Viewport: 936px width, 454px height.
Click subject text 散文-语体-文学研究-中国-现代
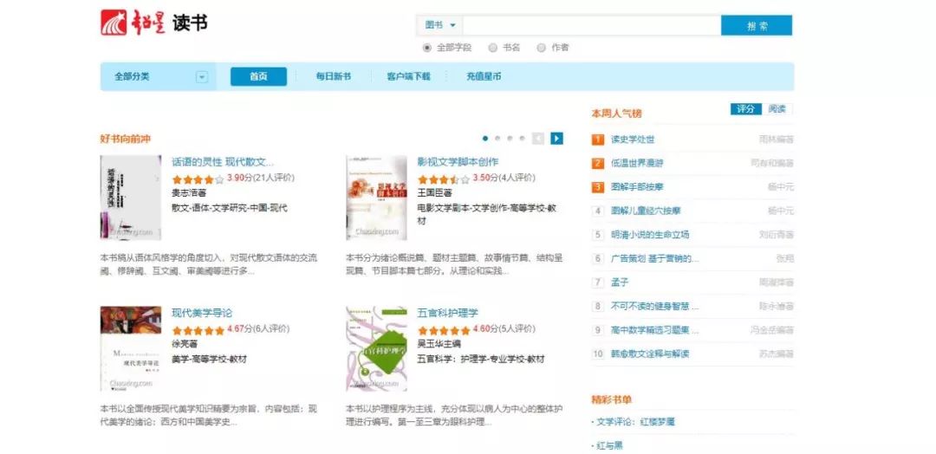coord(230,208)
